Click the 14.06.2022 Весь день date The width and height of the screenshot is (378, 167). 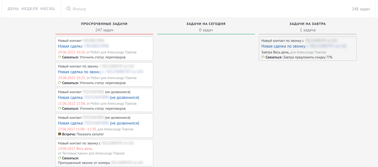tap(75, 149)
